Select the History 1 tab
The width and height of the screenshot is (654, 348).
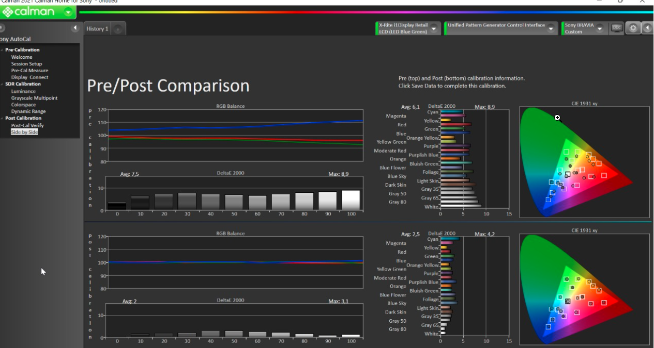point(97,29)
